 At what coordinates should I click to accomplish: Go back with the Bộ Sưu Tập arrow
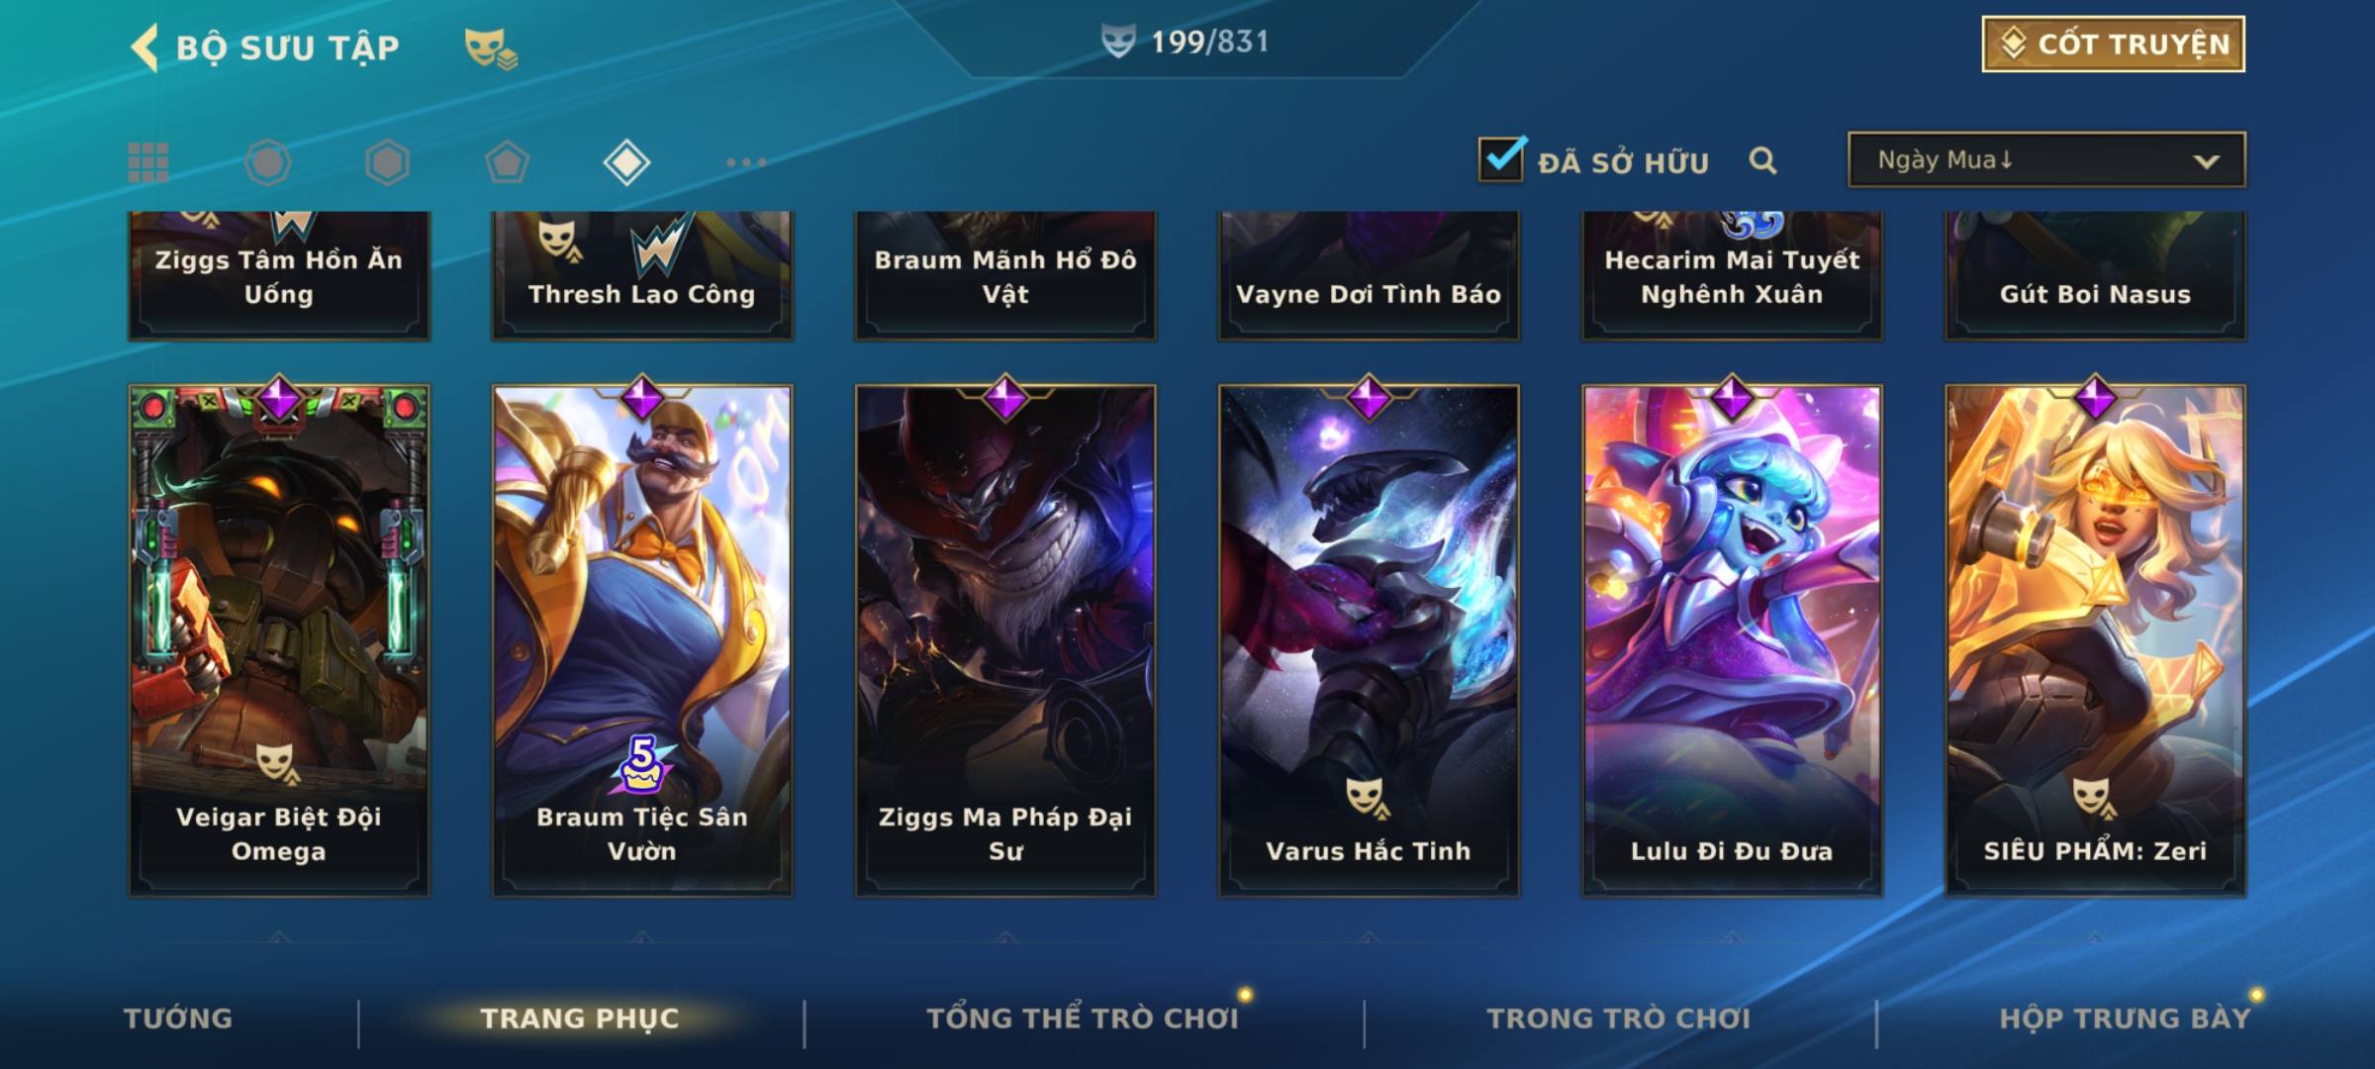144,48
